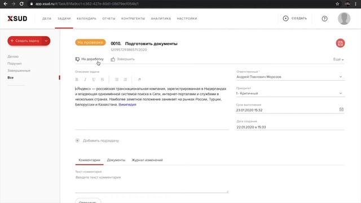Screen dimensions: 361x203
Task: Switch to the Журнал изменений tab
Action: pyautogui.click(x=147, y=160)
